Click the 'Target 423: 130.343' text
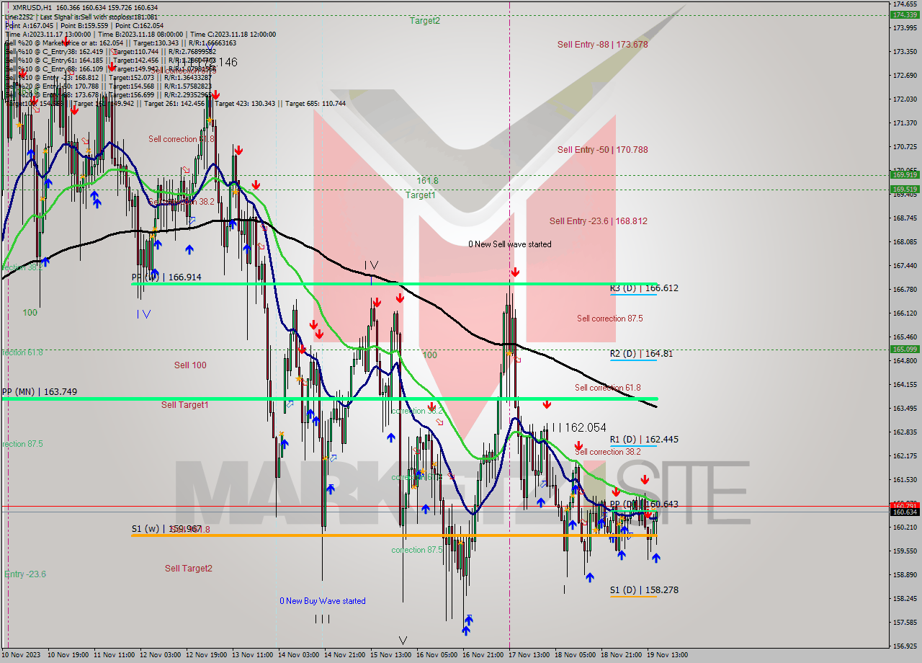 click(245, 104)
